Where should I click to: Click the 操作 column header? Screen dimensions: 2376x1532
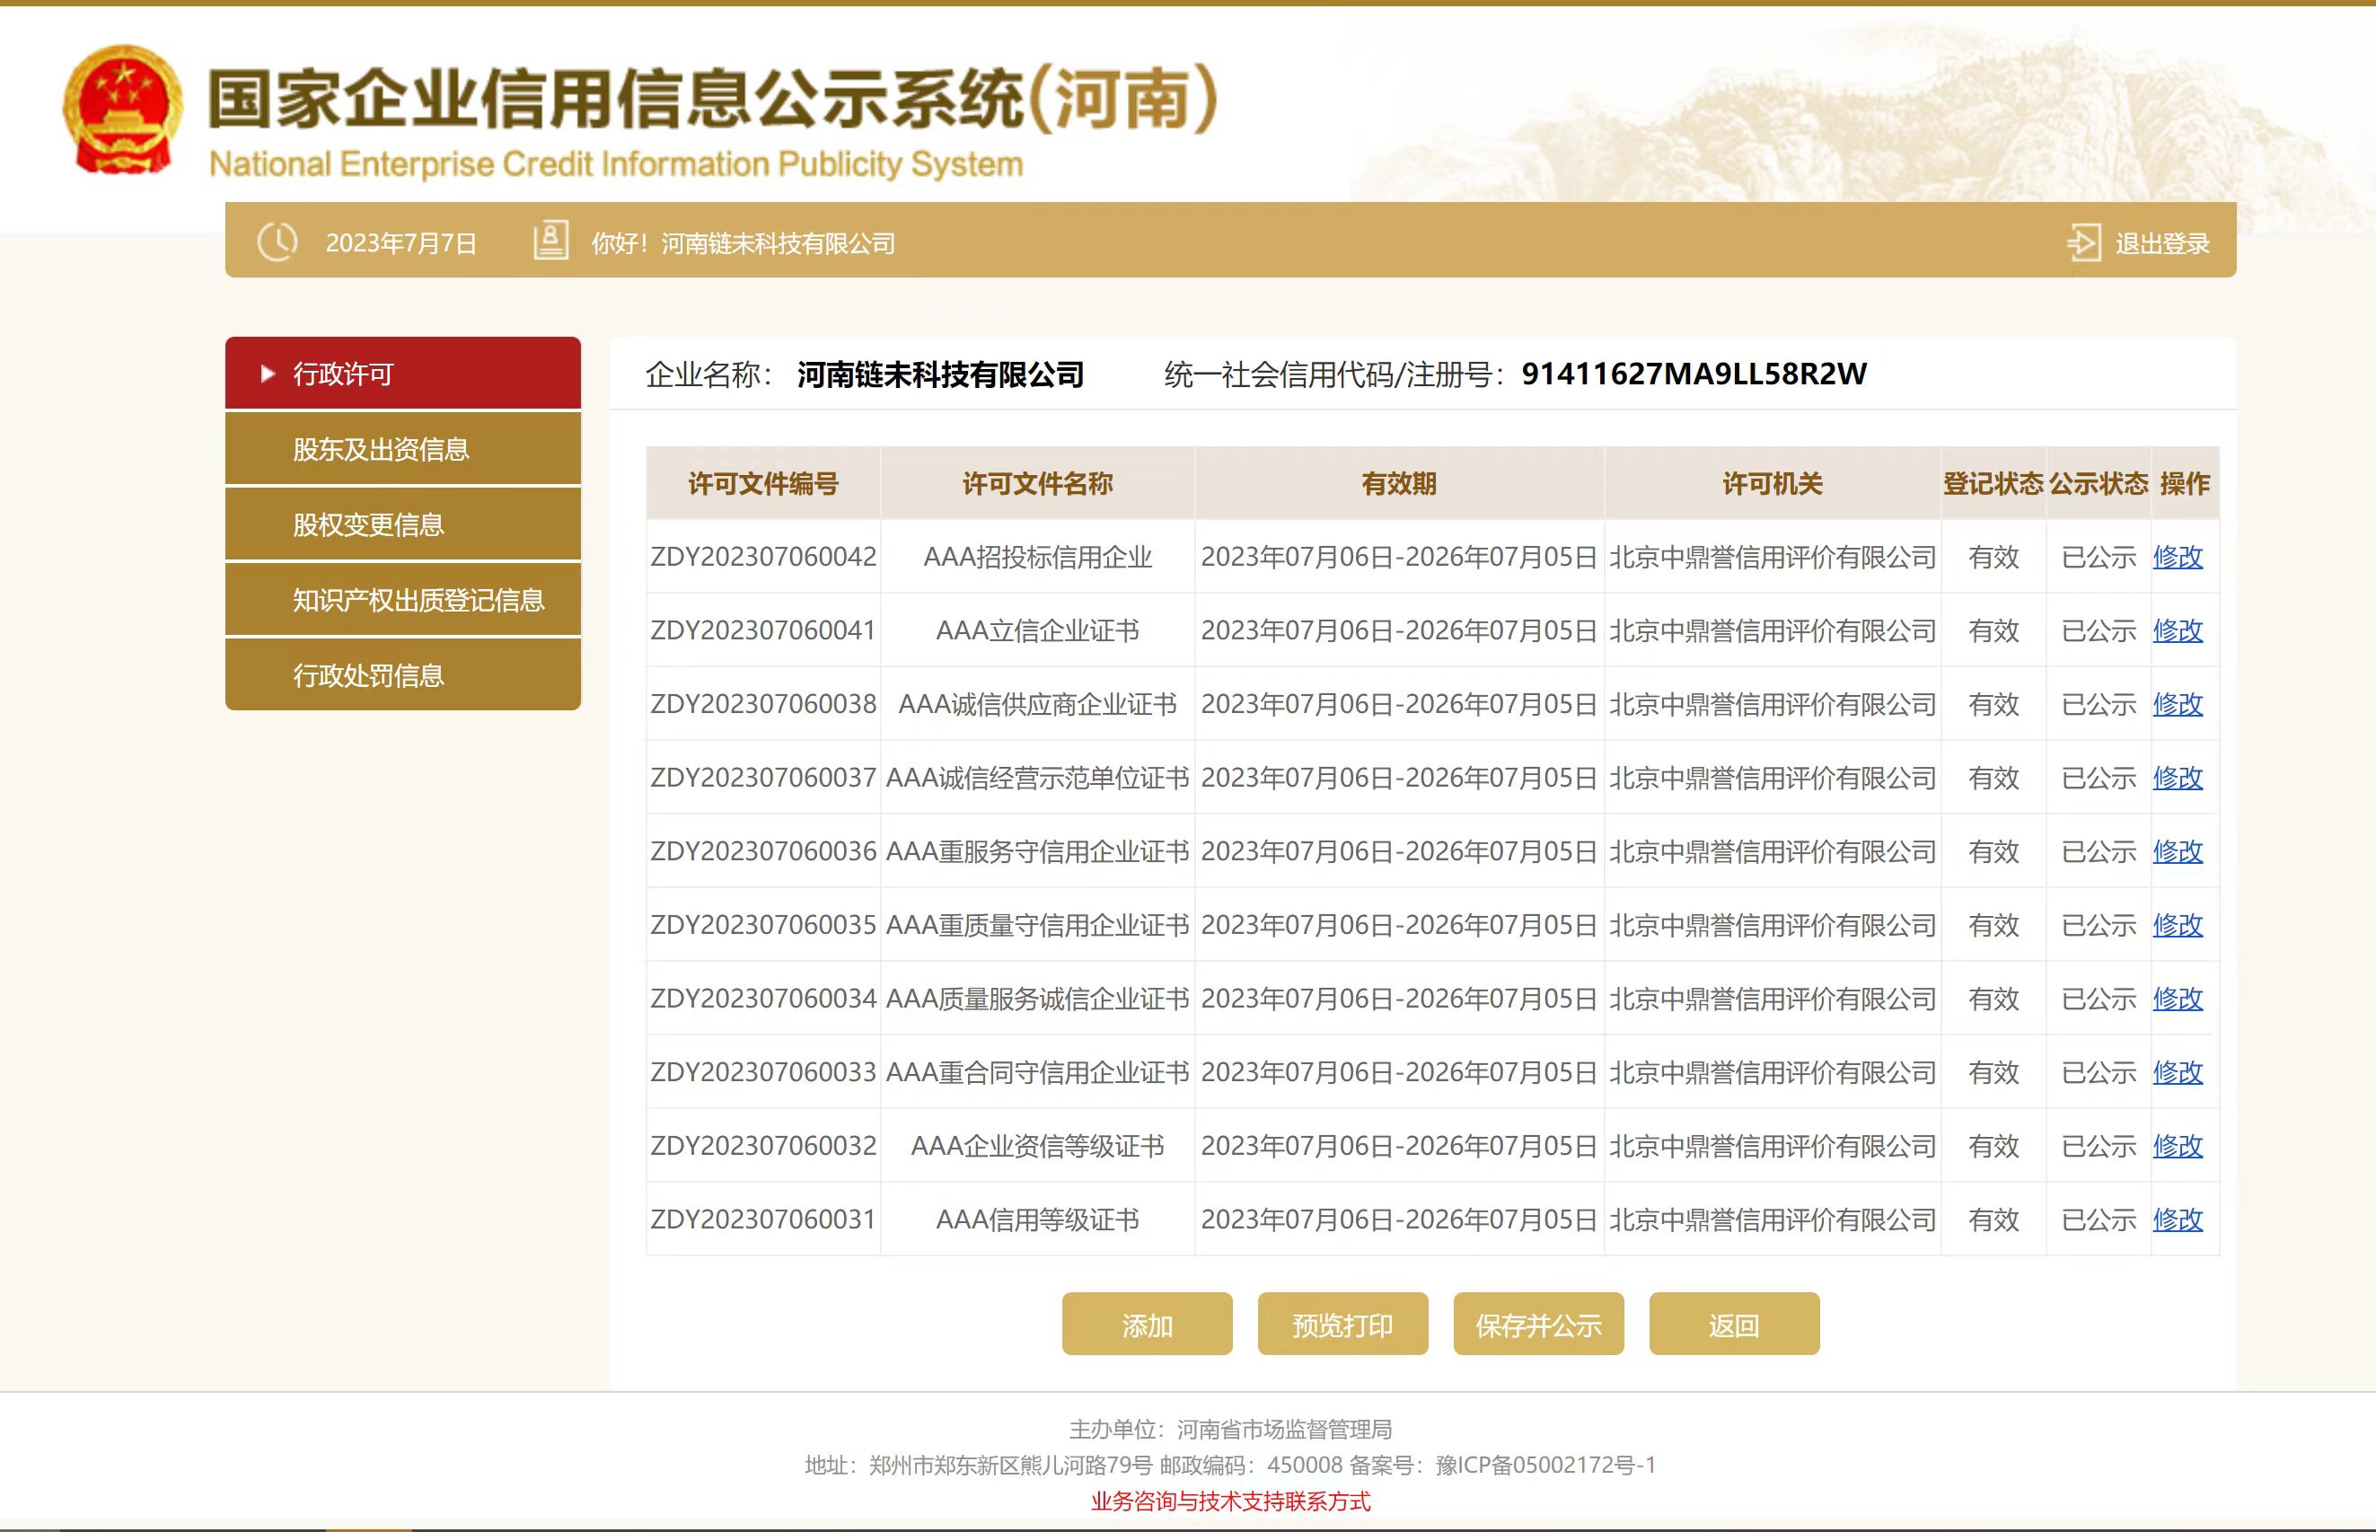pos(2185,483)
